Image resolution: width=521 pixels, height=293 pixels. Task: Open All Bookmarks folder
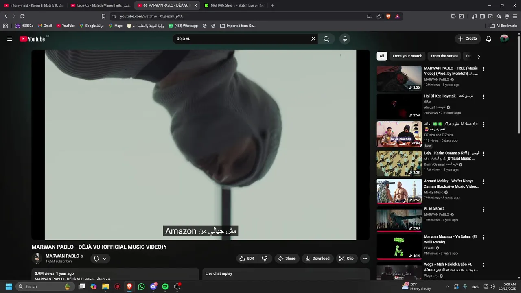[503, 26]
